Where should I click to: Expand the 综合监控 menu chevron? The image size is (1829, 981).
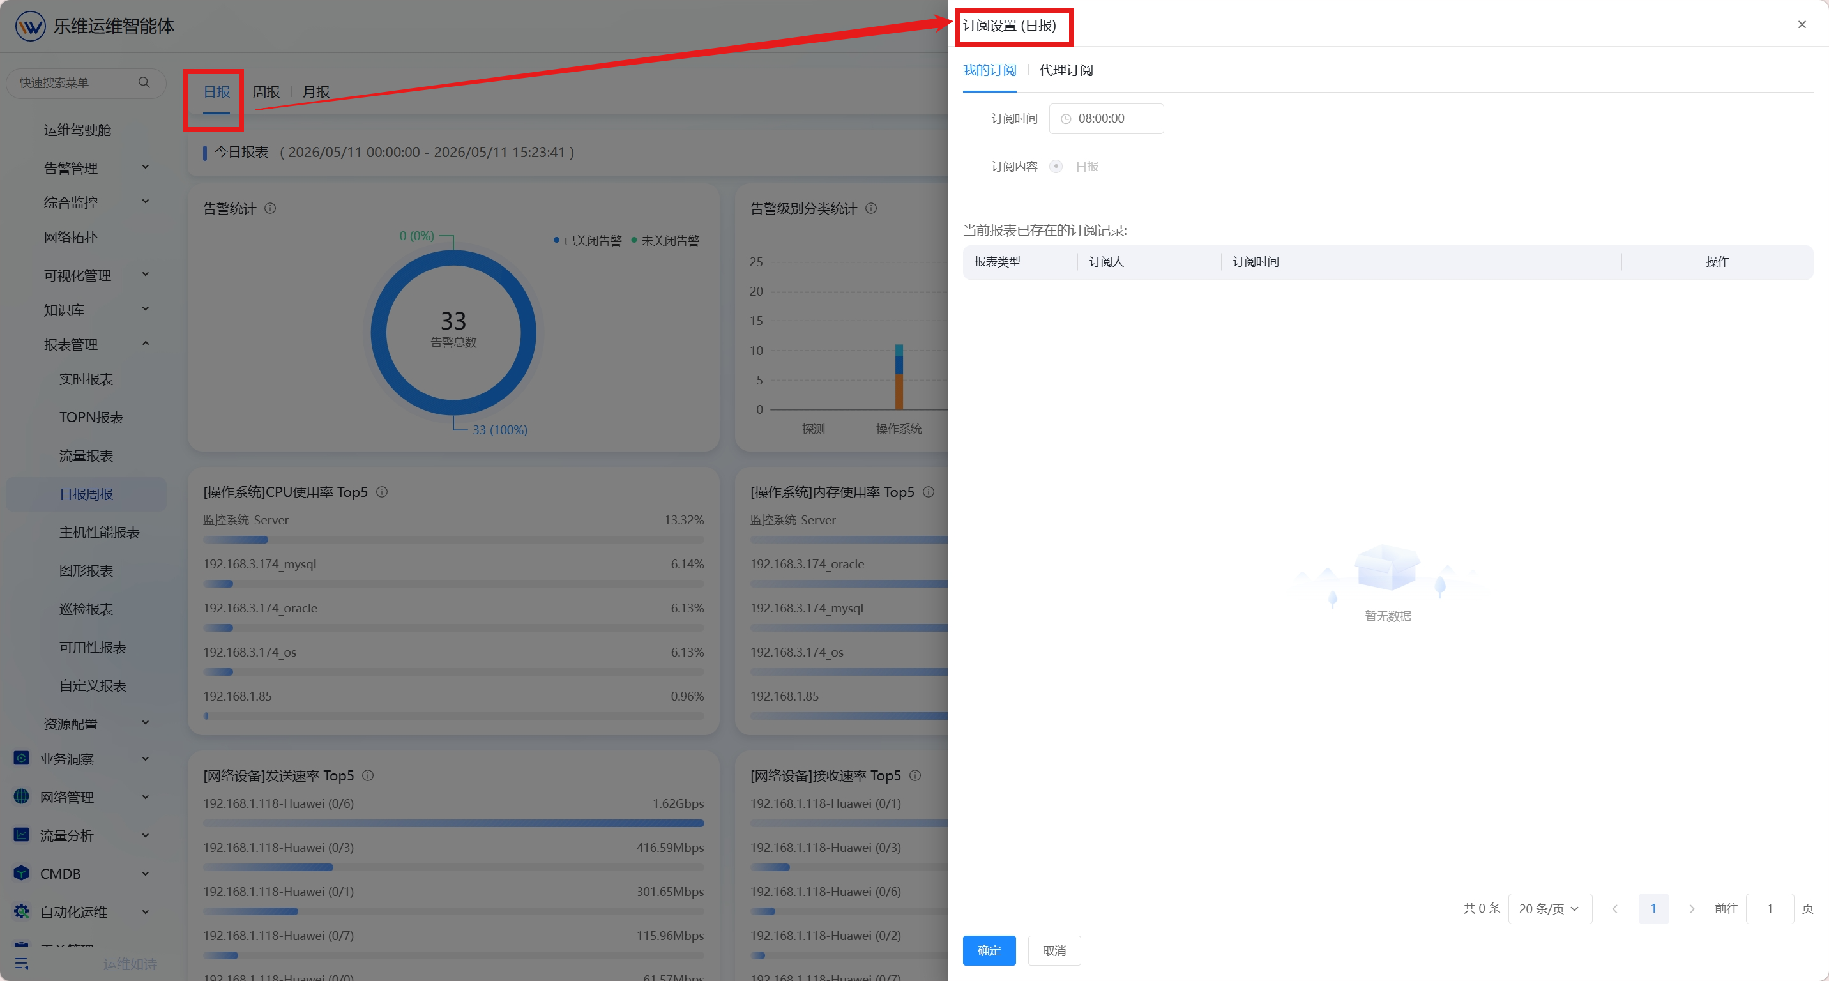point(146,202)
